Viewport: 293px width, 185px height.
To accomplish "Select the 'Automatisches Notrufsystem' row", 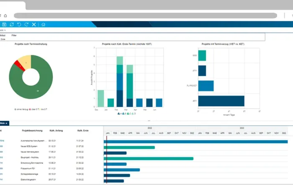I will pyautogui.click(x=51, y=141).
